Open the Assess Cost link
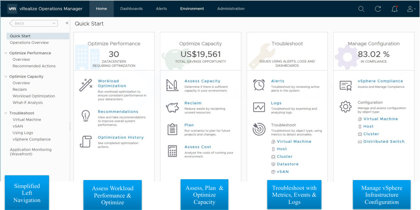This screenshot has width=420, height=210. (198, 147)
